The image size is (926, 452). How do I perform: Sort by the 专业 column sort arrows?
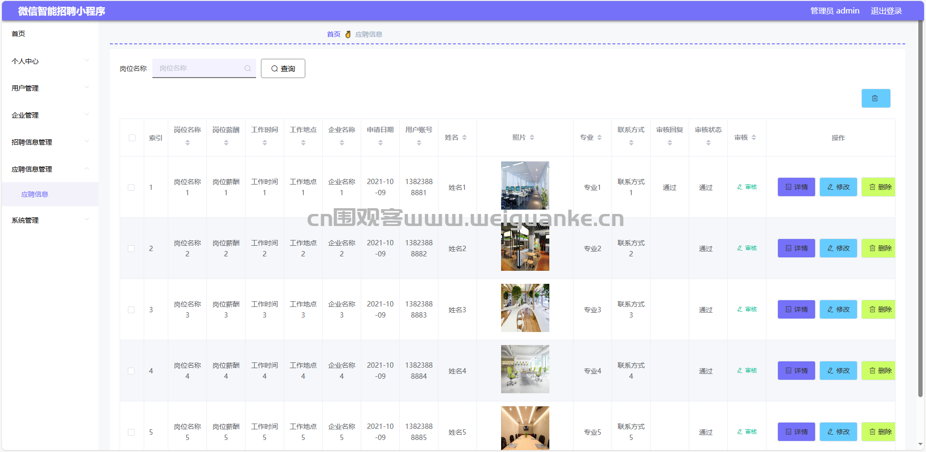click(599, 138)
